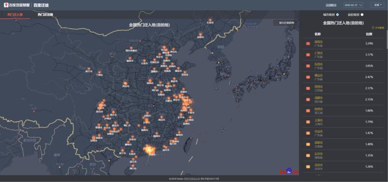Image resolution: width=388 pixels, height=182 pixels.
Task: Click the 文字解读 link with icon
Action: (x=378, y=28)
